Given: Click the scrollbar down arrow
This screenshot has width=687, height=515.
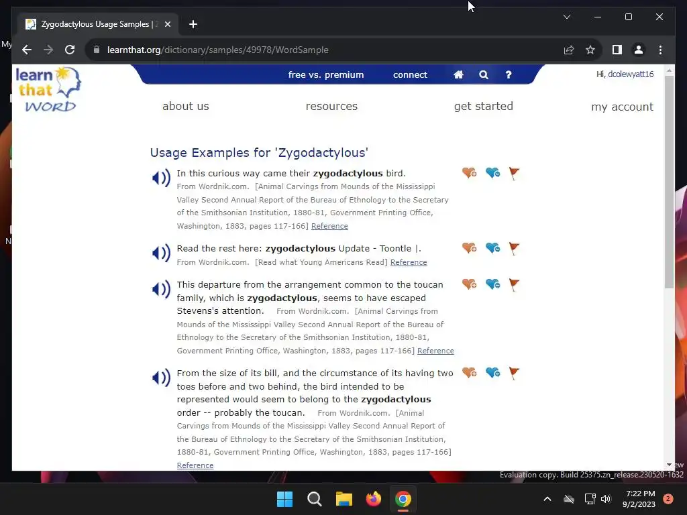Looking at the screenshot, I should (x=669, y=465).
